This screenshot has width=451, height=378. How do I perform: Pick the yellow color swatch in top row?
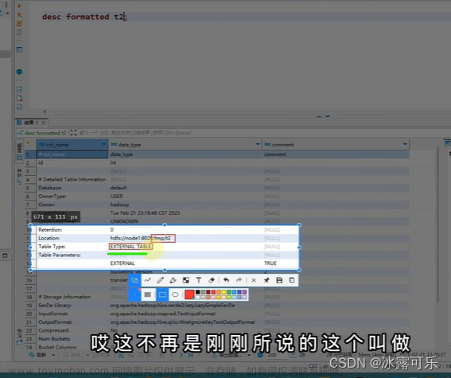[x=224, y=292]
